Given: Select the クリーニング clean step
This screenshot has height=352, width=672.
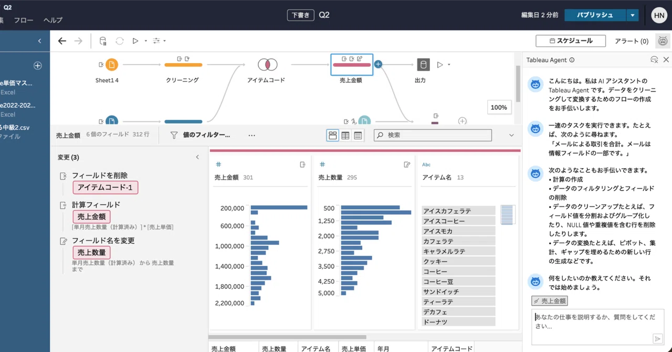Looking at the screenshot, I should point(183,65).
